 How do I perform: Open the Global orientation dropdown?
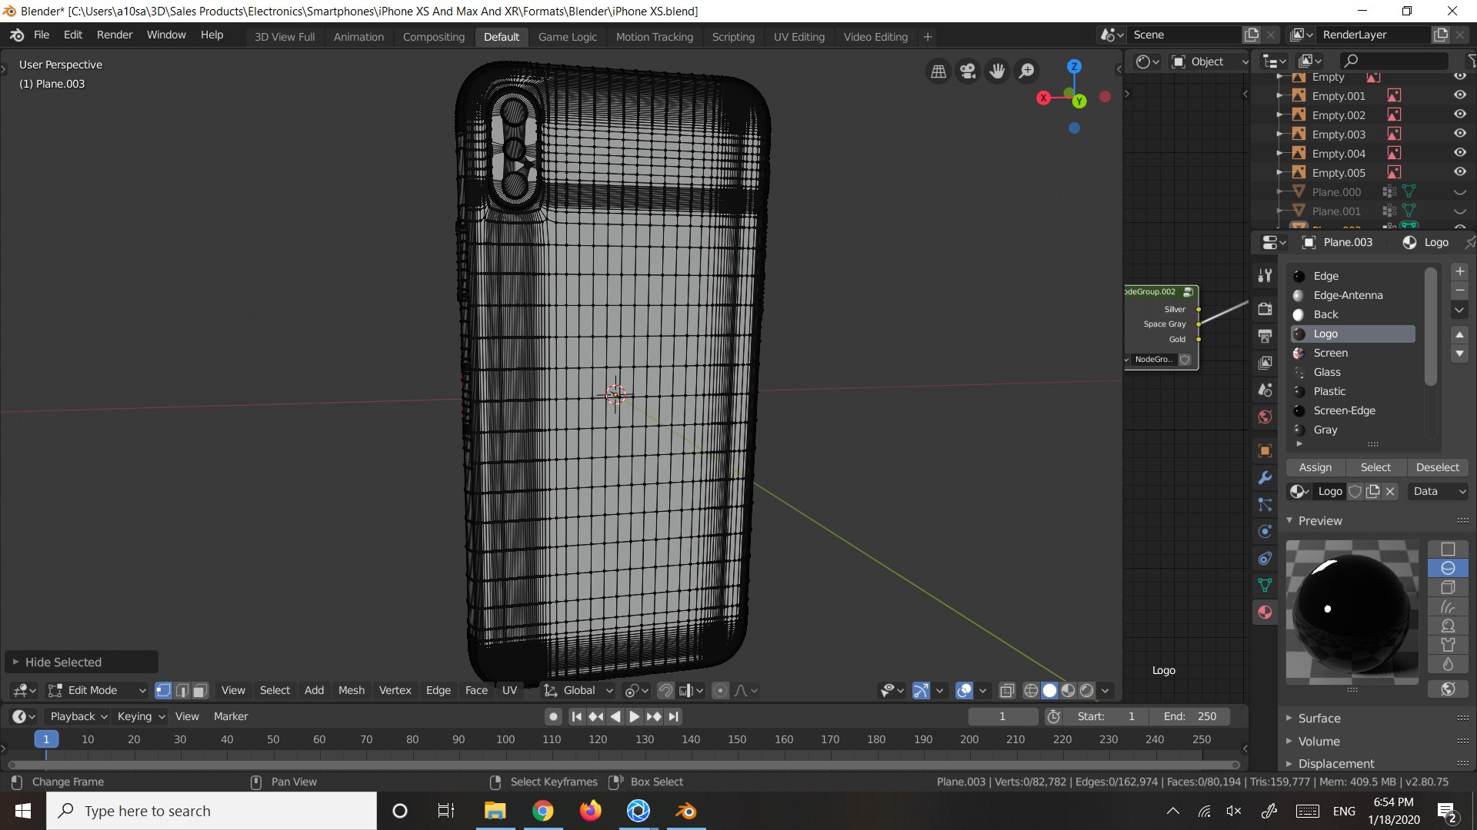pyautogui.click(x=578, y=691)
